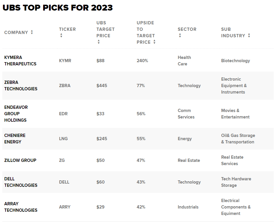Sort by Sector column arrows
274x222 pixels.
click(x=180, y=35)
